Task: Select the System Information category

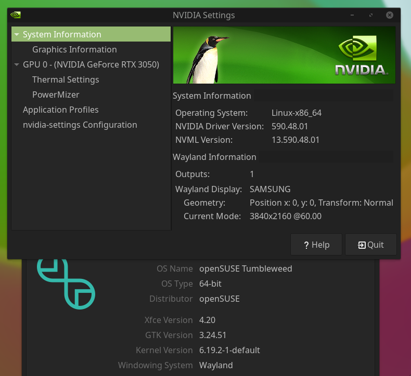Action: pos(62,35)
